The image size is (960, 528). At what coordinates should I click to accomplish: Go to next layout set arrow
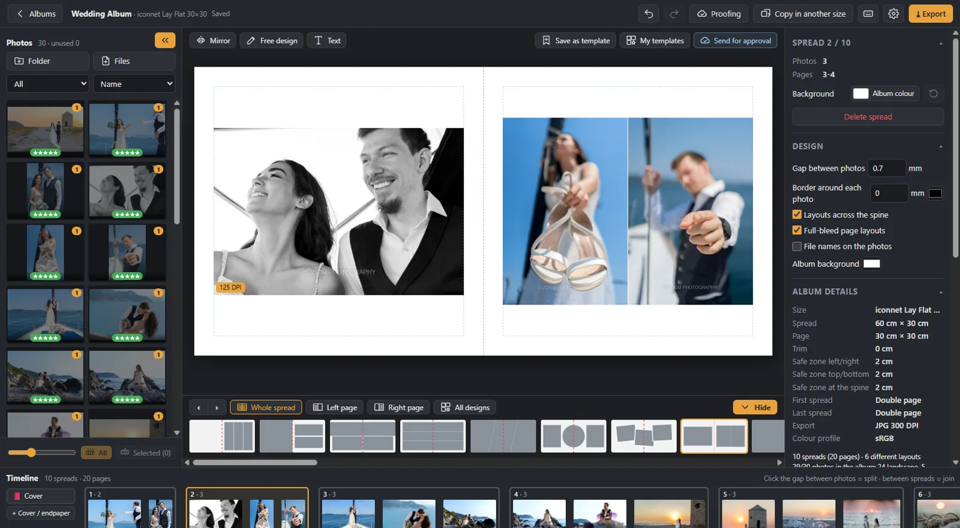[217, 408]
